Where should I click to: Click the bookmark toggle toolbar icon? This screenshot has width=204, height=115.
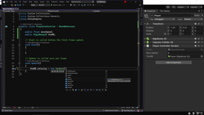93,5
